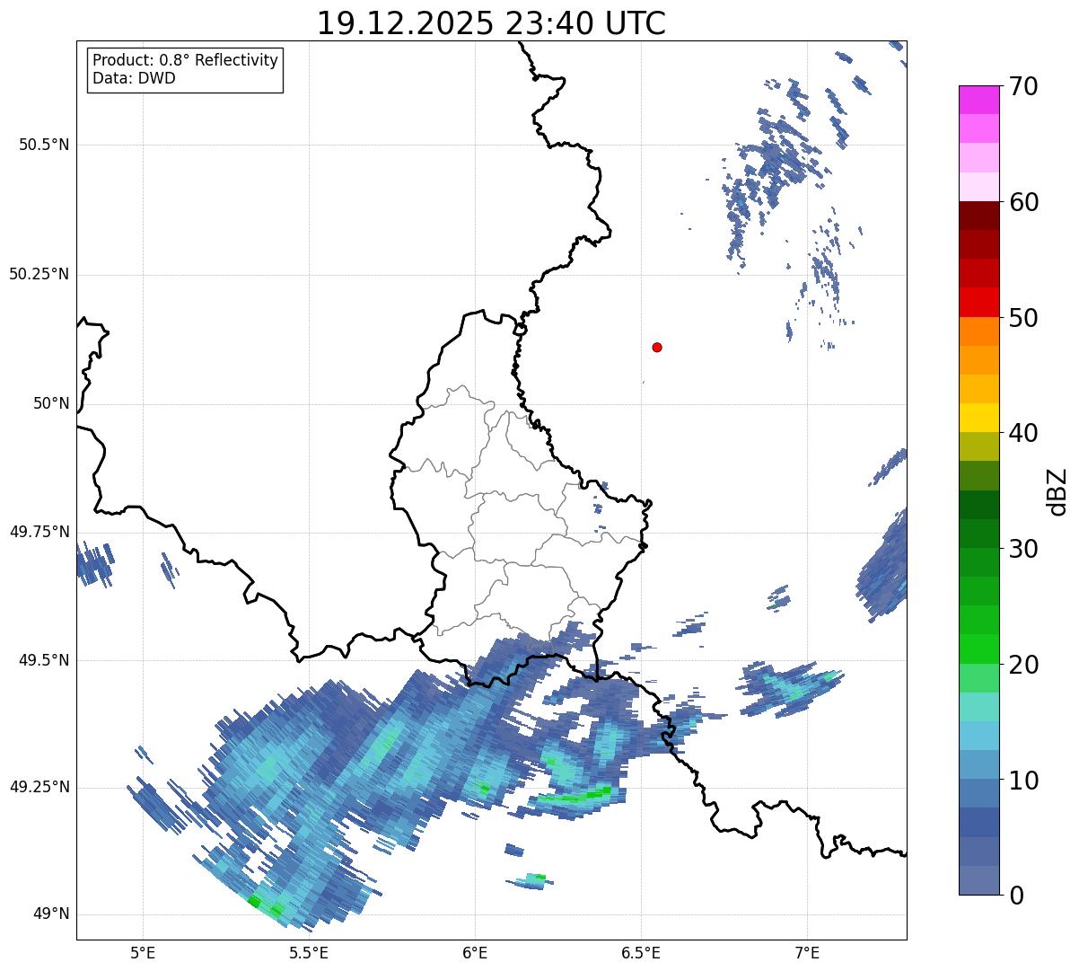Click the dBZ colorbar axis label

[1057, 490]
